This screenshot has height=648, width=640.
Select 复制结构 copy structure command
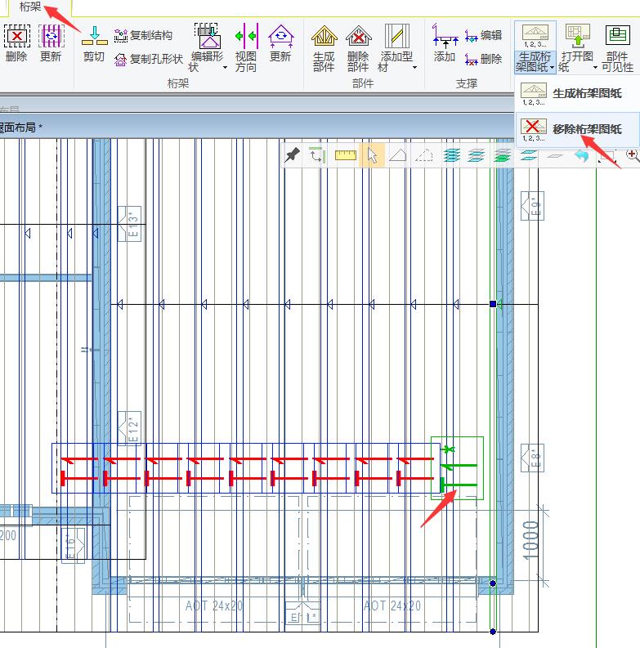[143, 35]
